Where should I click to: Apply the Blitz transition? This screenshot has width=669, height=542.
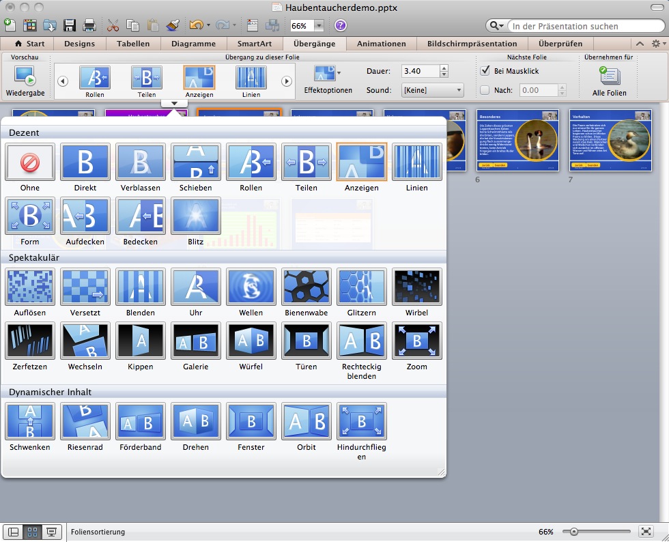[x=196, y=216]
